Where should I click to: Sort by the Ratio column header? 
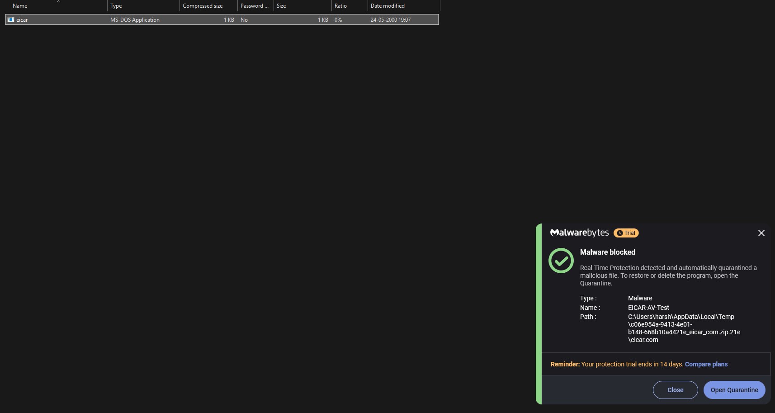(x=350, y=6)
